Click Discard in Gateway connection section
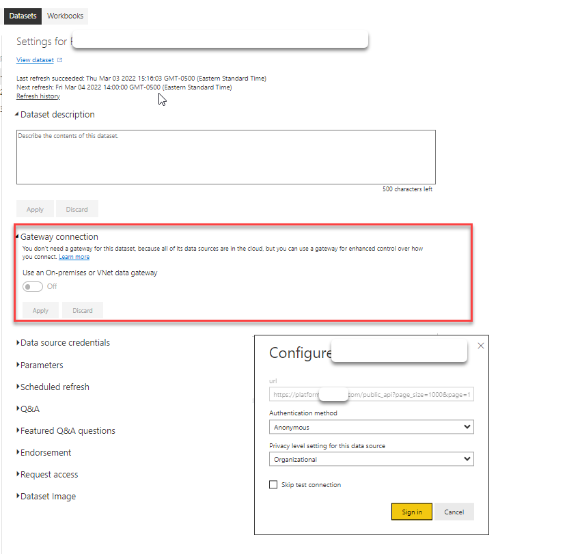This screenshot has width=582, height=554. (83, 310)
